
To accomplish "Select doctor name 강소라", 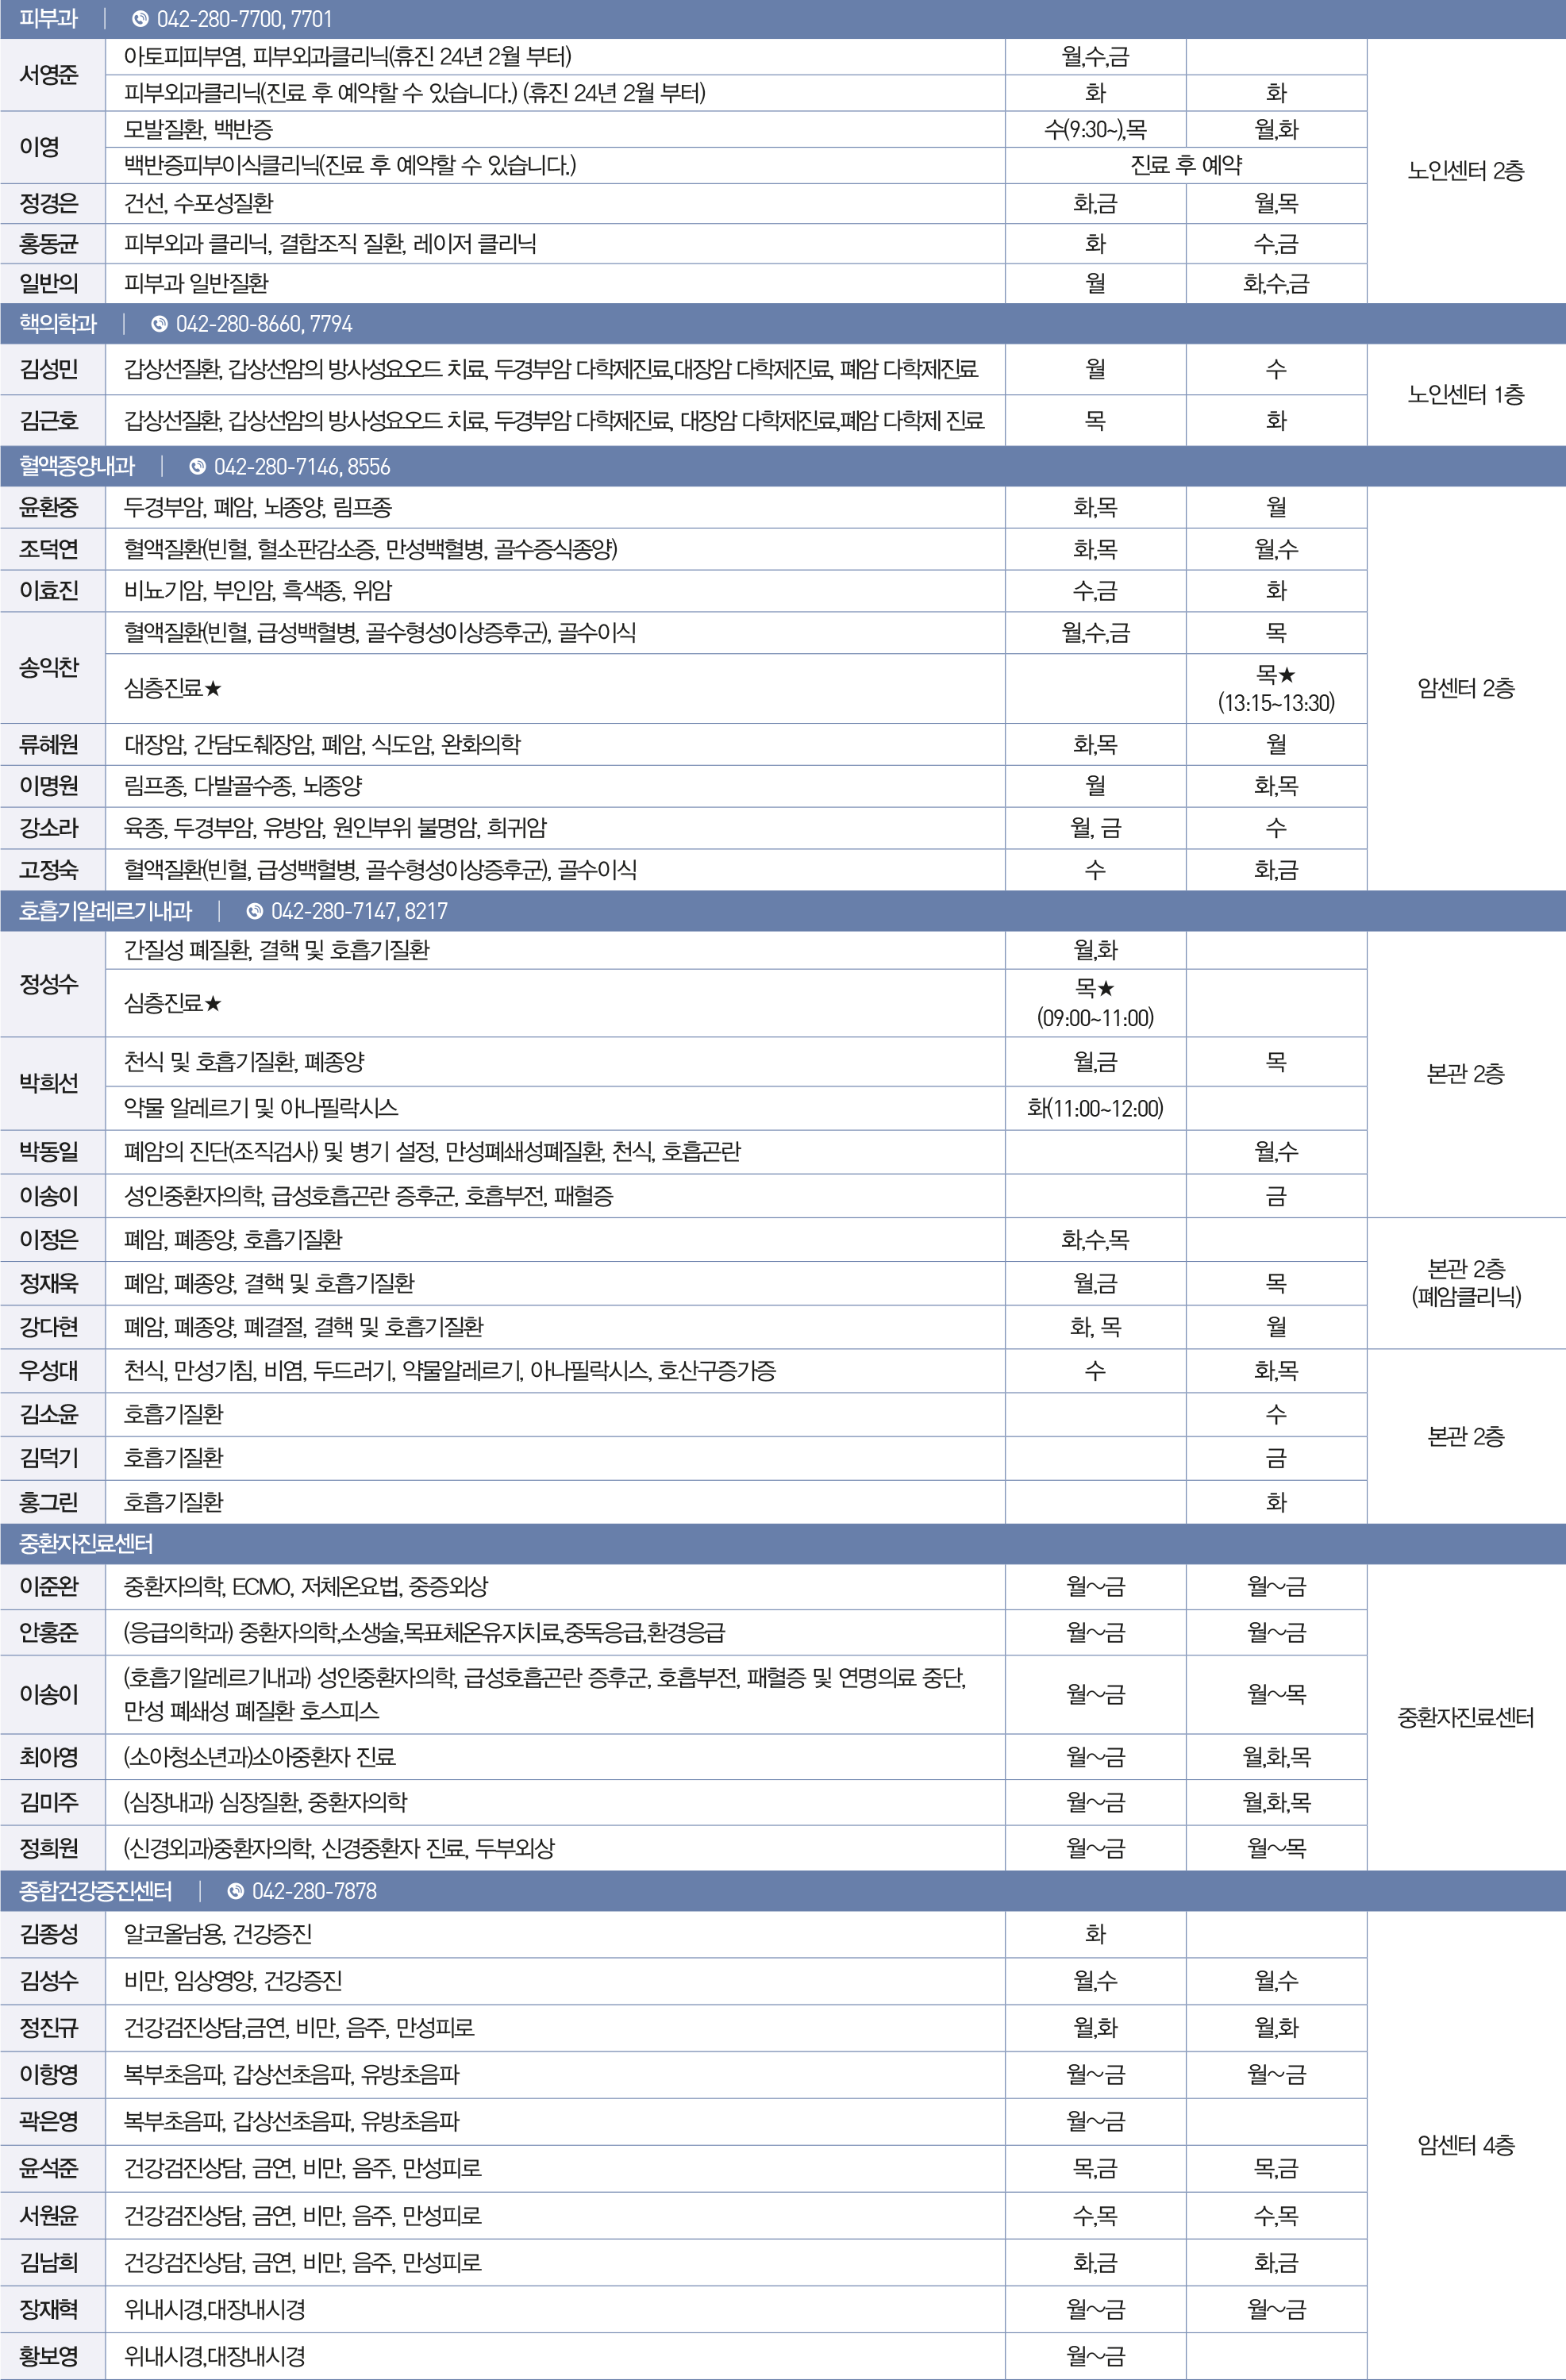I will pos(49,828).
